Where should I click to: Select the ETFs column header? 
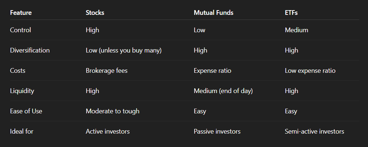click(x=291, y=13)
